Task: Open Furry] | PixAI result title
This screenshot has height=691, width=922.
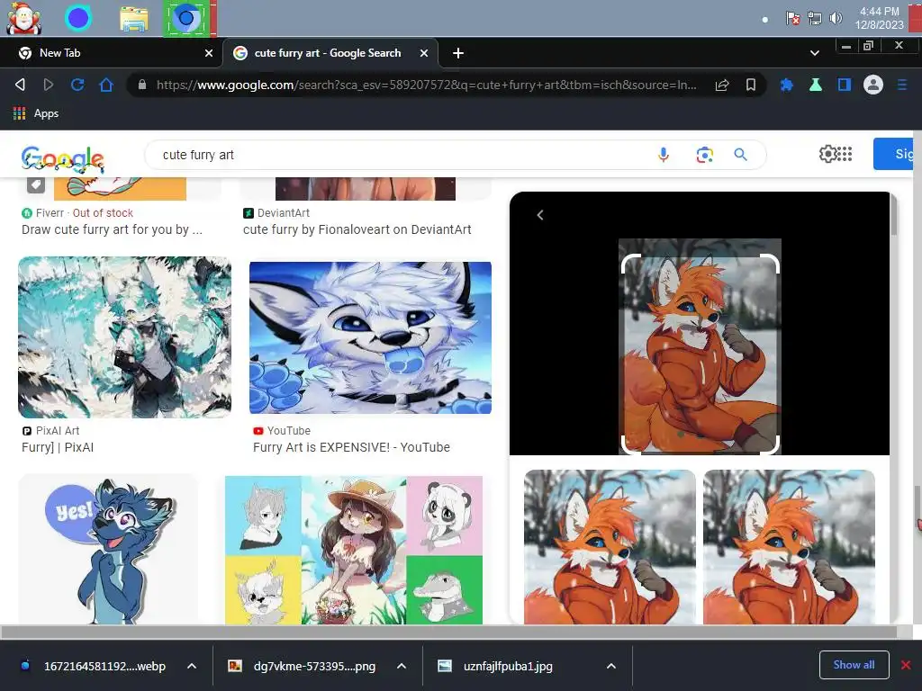Action: coord(58,447)
